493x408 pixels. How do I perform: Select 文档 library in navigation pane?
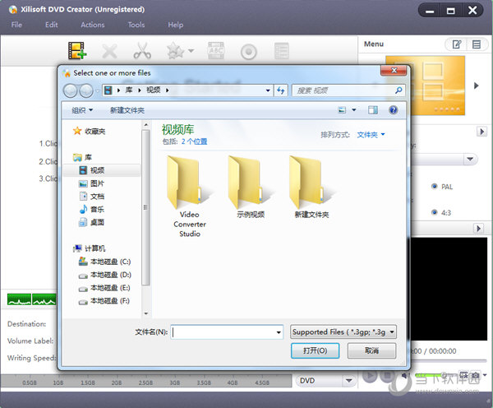(91, 197)
